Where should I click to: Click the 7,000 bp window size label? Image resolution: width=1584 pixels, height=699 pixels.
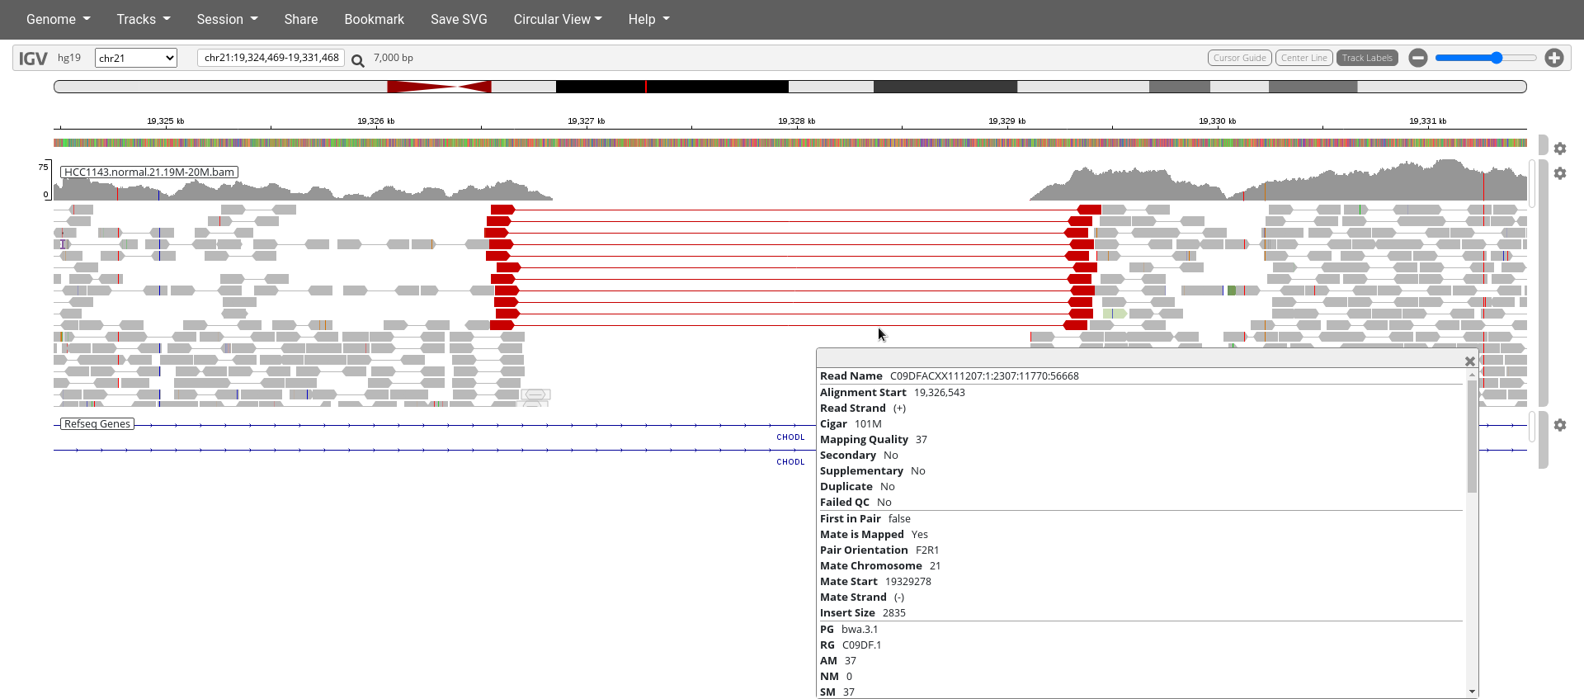393,58
